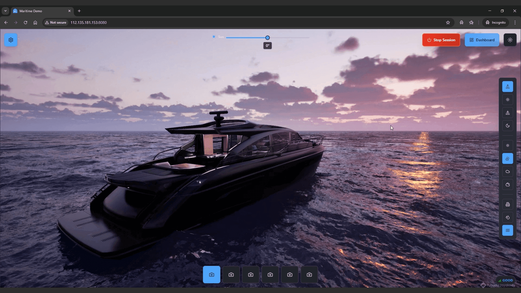Select the daytime sun preset below sunrise
This screenshot has width=521, height=293.
[x=507, y=100]
